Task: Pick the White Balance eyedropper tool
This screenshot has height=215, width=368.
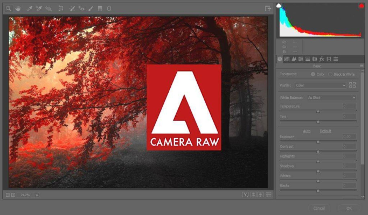Action: coord(30,9)
